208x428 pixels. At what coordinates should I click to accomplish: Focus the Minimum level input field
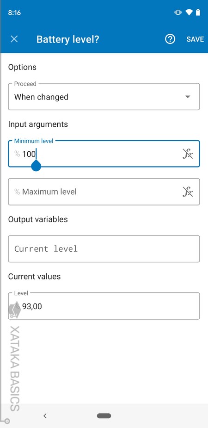coord(104,154)
